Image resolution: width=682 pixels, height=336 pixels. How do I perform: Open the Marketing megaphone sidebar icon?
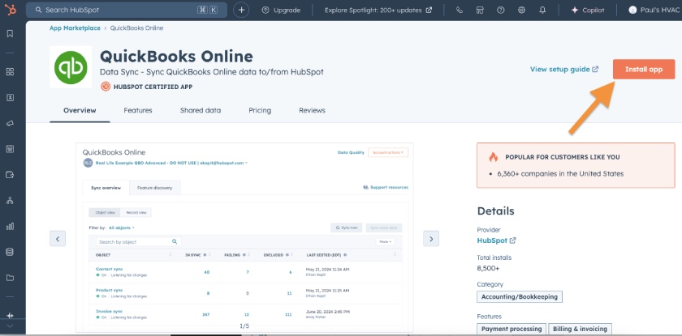tap(10, 124)
